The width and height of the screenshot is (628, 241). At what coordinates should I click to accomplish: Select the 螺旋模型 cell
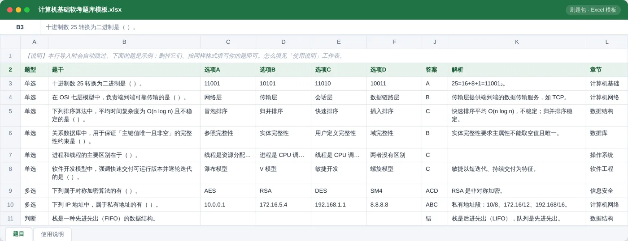[394, 173]
